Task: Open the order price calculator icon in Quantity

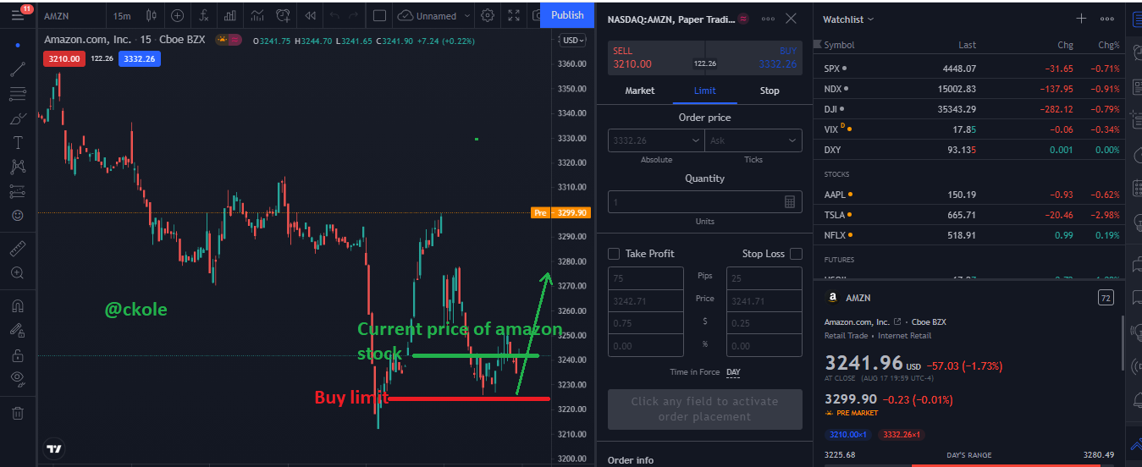Action: [x=790, y=202]
